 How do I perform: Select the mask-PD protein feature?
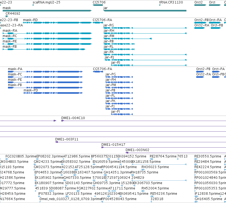pos(53,93)
